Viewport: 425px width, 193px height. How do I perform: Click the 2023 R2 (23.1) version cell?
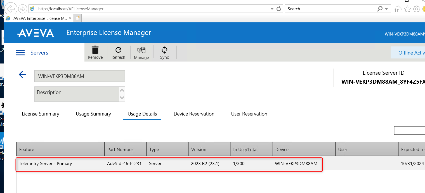pyautogui.click(x=205, y=163)
